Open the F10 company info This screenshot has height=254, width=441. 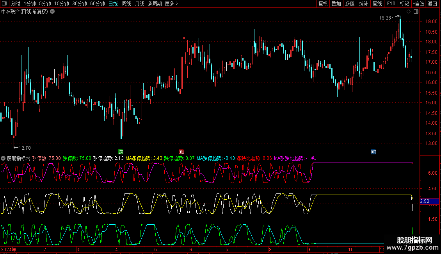391,4
